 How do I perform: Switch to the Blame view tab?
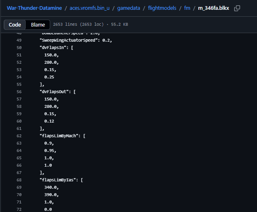pyautogui.click(x=38, y=25)
